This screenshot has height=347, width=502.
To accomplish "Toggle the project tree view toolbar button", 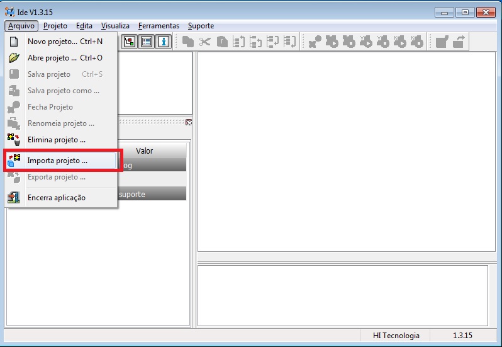I will [x=130, y=42].
